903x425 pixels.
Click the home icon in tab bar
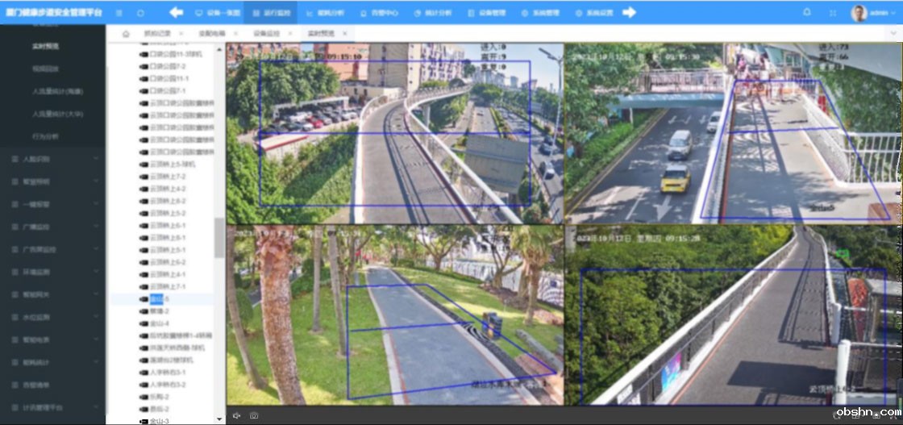126,33
